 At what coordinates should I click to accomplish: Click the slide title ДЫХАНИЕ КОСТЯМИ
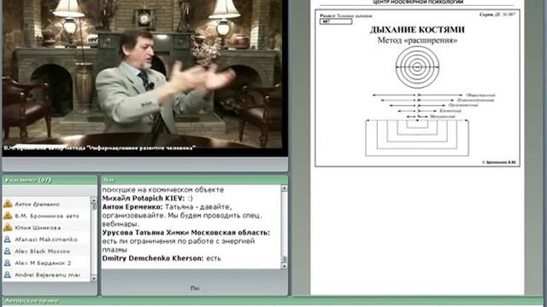click(x=417, y=30)
